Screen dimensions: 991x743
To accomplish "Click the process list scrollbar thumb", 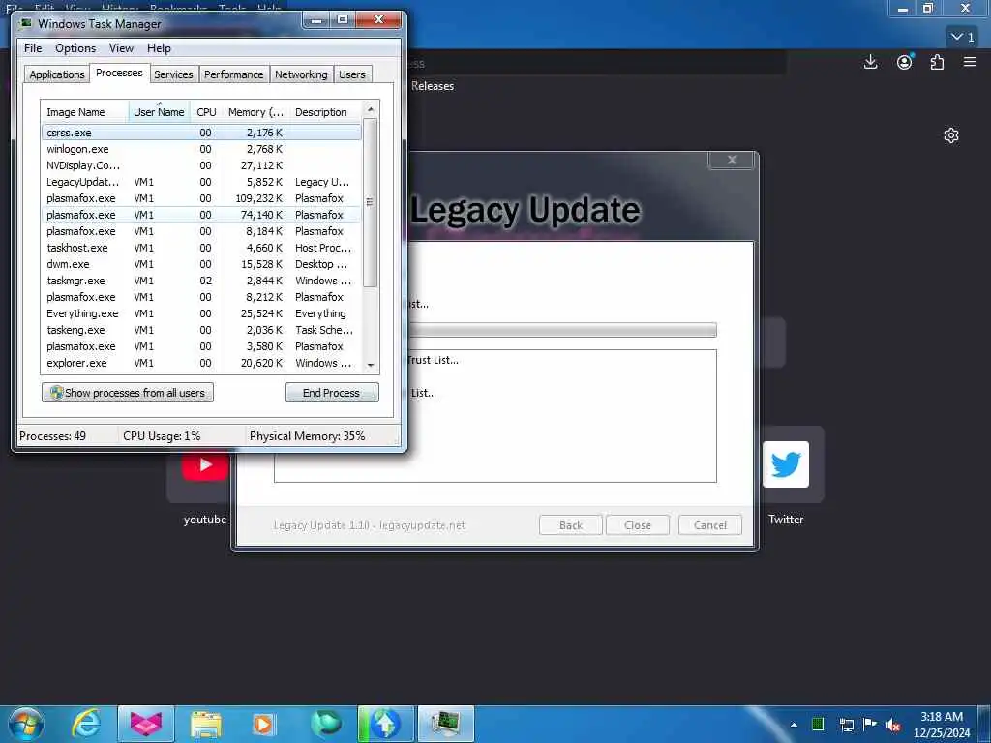I will 371,202.
